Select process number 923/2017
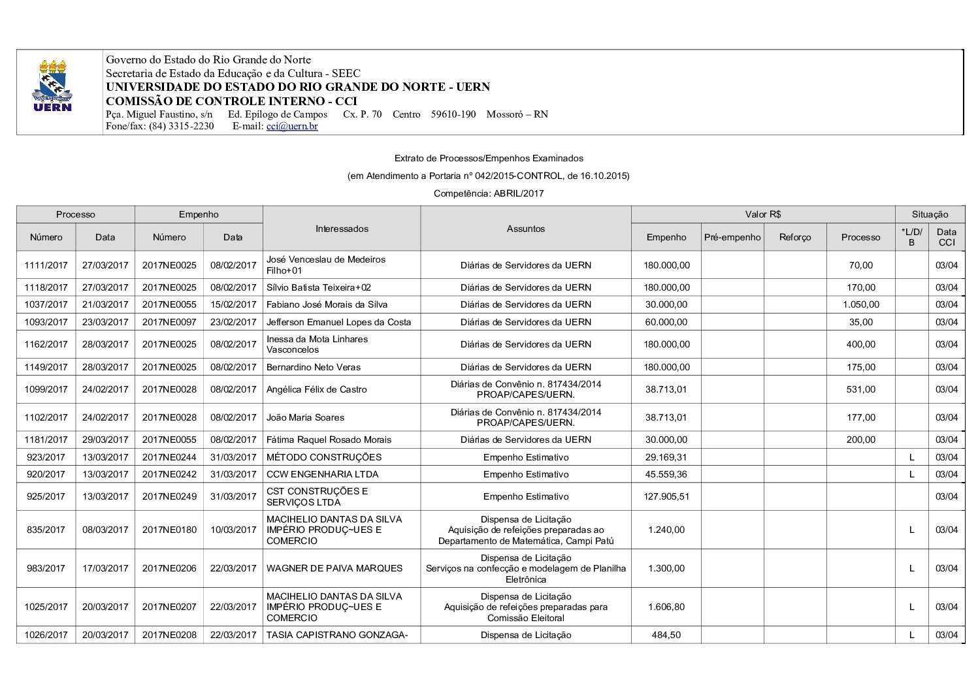The width and height of the screenshot is (978, 691). pyautogui.click(x=46, y=457)
